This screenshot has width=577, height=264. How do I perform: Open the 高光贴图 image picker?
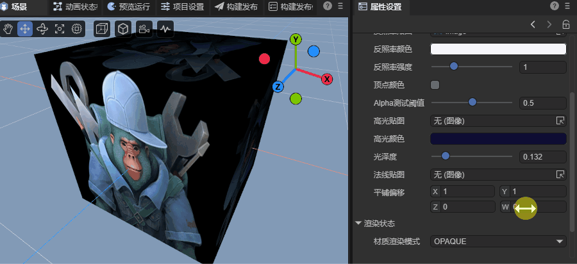pos(560,120)
